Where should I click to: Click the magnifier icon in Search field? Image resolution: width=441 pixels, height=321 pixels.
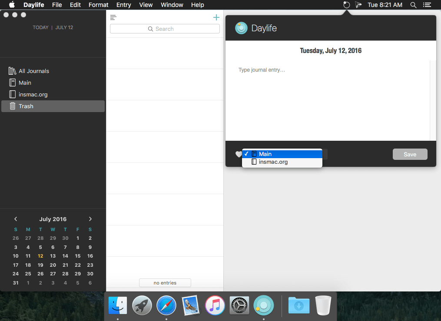(150, 29)
